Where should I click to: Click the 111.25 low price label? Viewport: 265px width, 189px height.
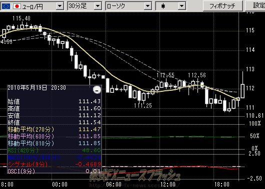[x=143, y=106]
